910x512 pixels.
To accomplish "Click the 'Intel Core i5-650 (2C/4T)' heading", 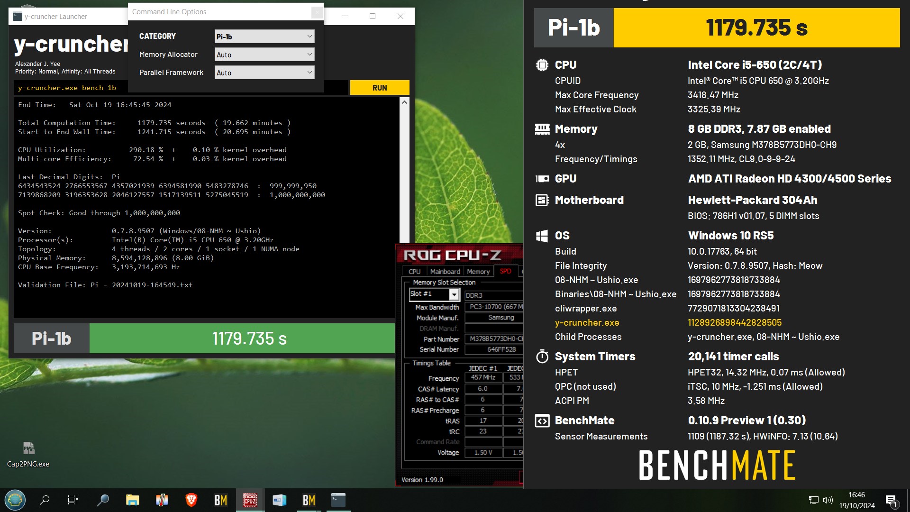I will (755, 65).
